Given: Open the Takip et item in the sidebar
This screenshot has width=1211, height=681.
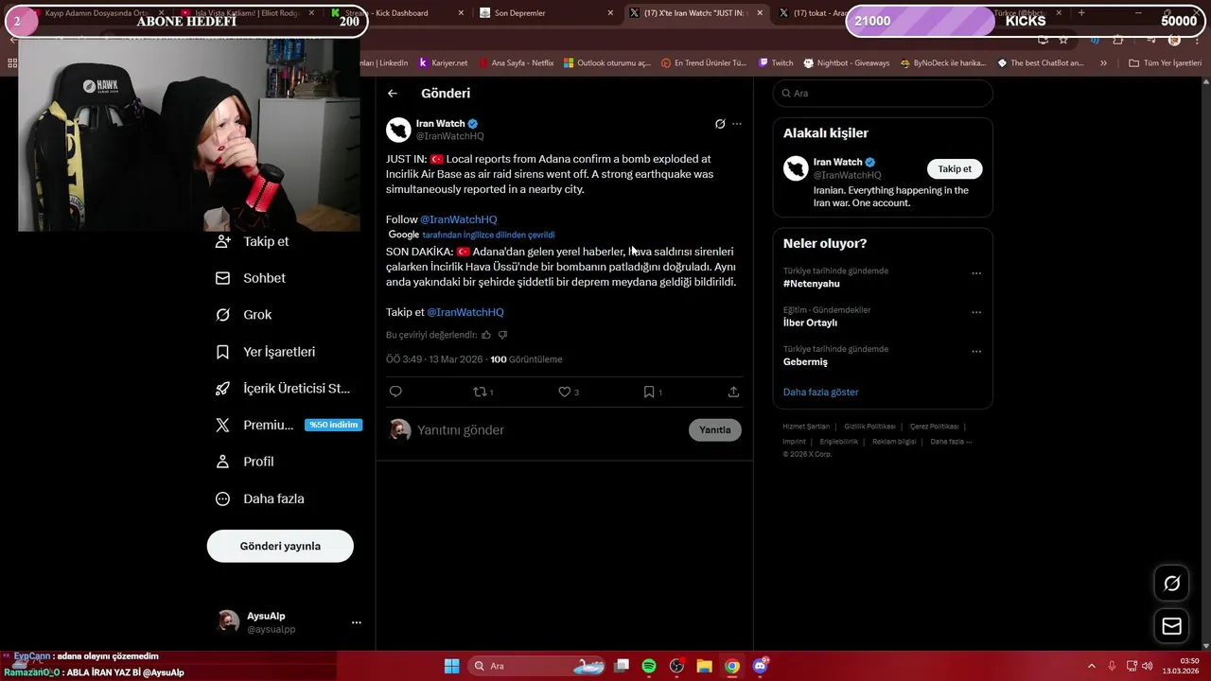Looking at the screenshot, I should coord(253,241).
